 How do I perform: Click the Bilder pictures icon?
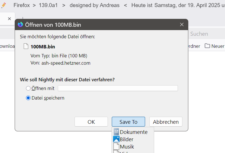tap(116, 139)
